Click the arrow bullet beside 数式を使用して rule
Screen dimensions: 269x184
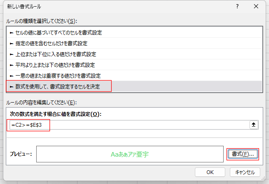[x=12, y=86]
